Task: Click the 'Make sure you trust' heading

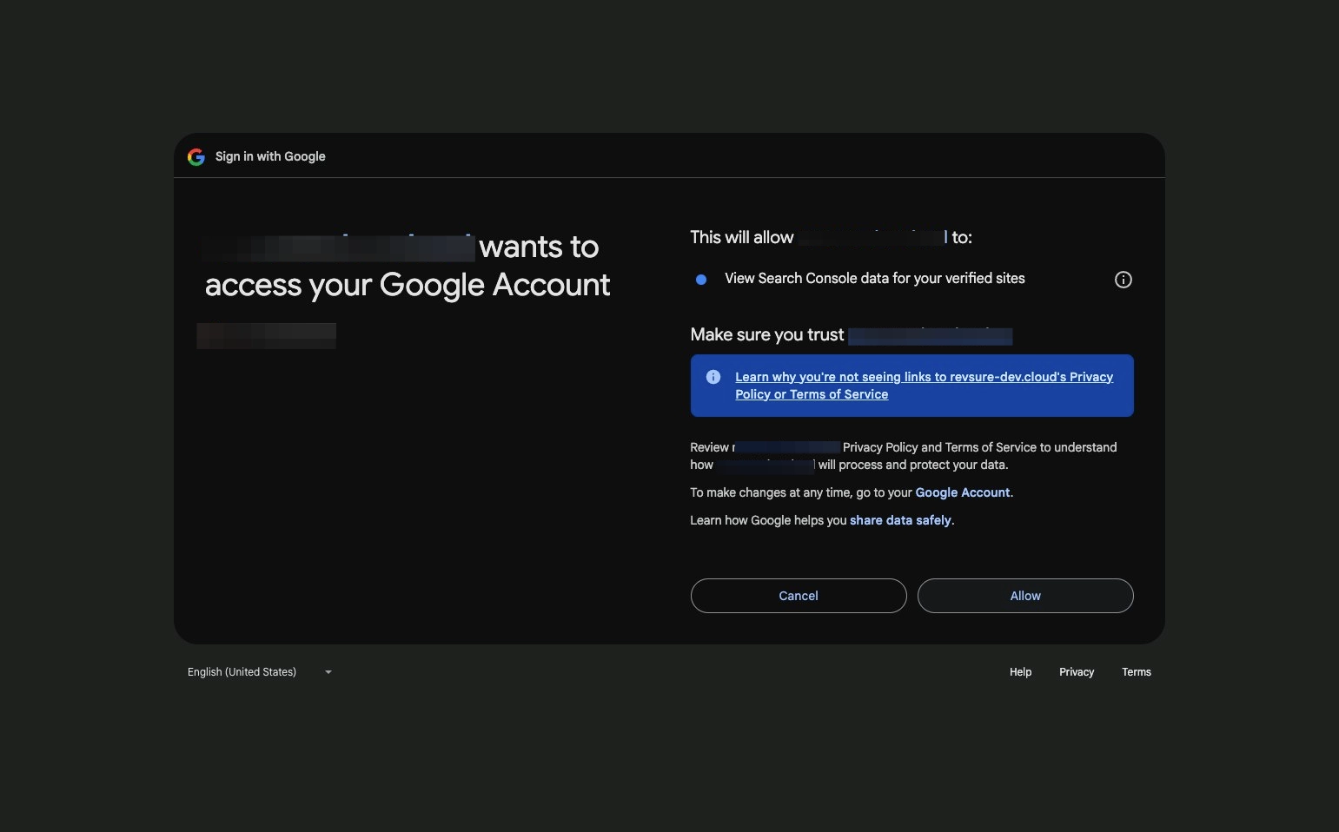Action: click(767, 334)
